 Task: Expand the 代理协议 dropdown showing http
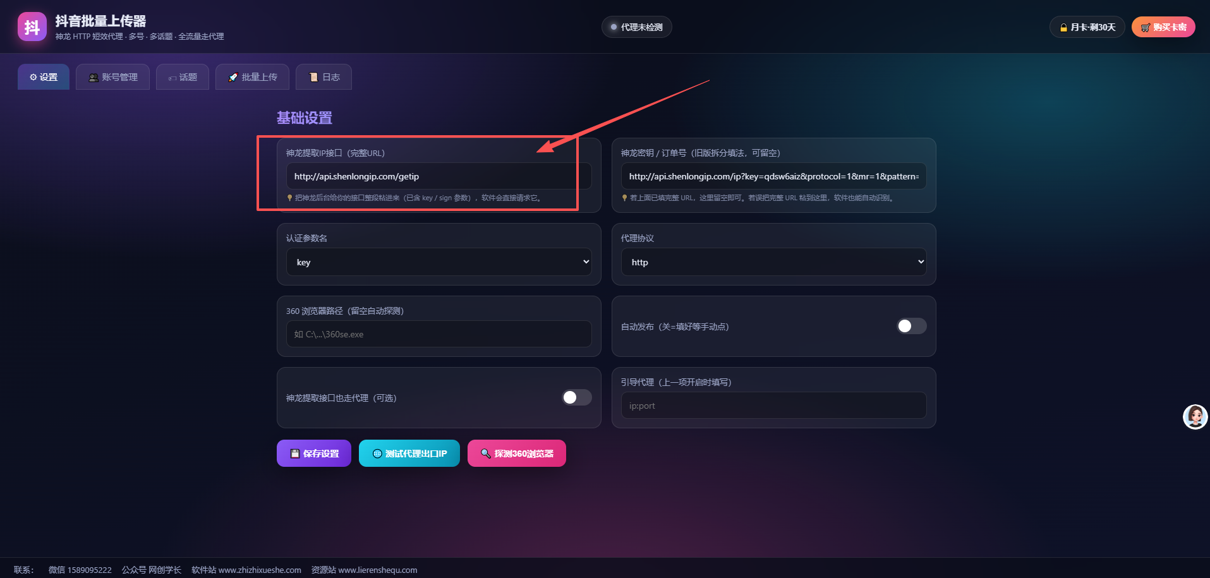point(774,262)
